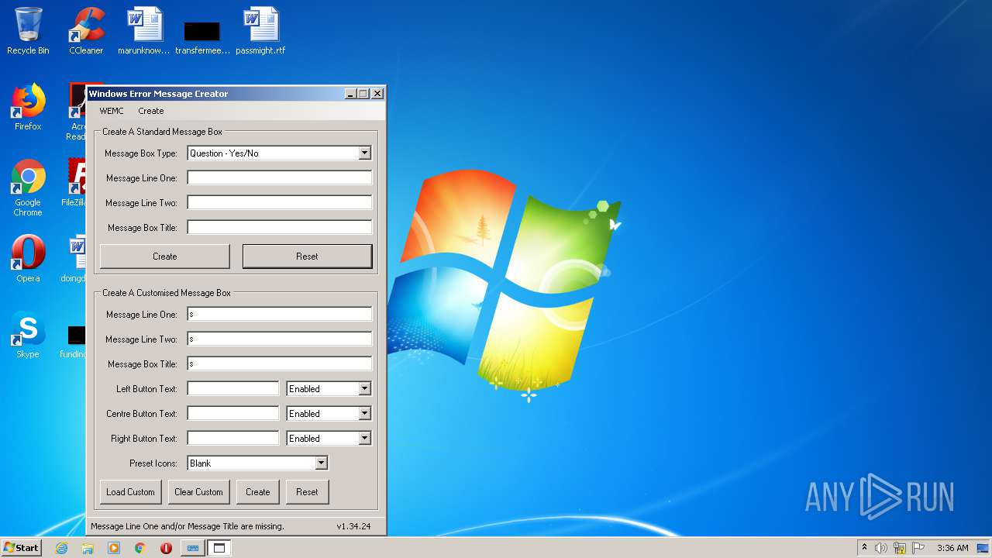Viewport: 992px width, 558px height.
Task: Select the marunknow Word document icon
Action: pyautogui.click(x=144, y=31)
